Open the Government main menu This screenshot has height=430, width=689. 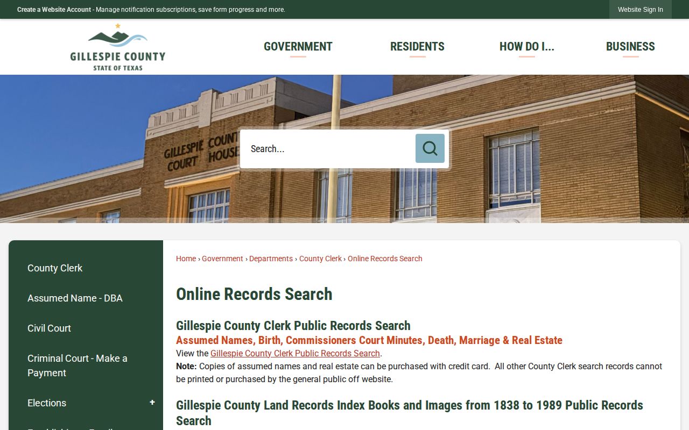coord(298,47)
